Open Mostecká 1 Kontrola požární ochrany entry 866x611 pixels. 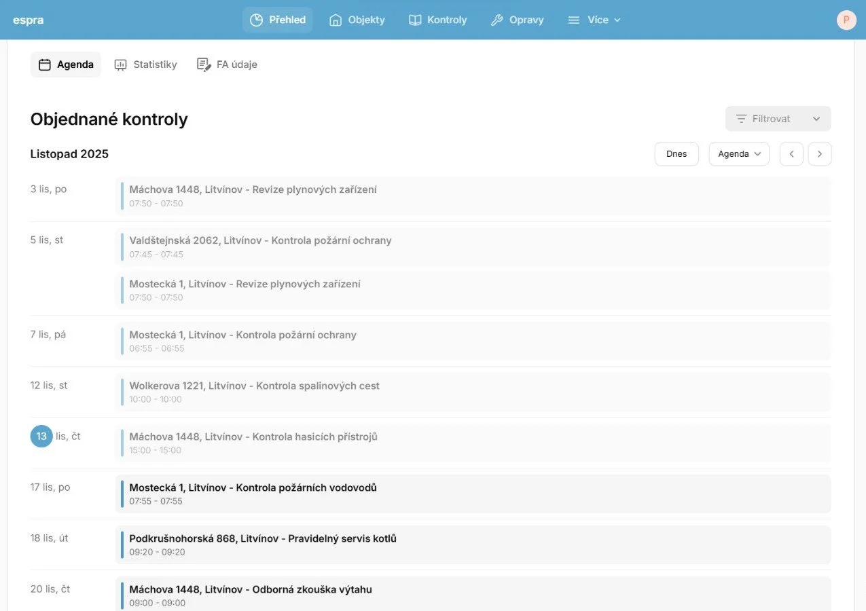pyautogui.click(x=473, y=341)
